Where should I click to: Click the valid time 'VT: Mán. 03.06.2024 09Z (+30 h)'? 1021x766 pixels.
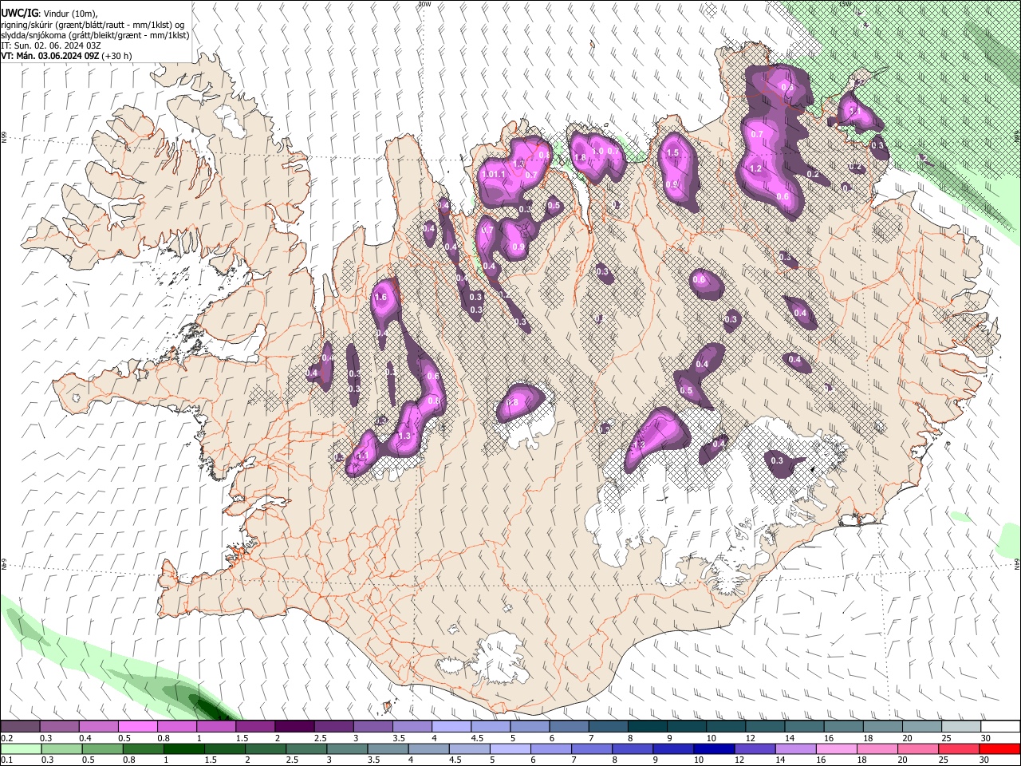(66, 56)
